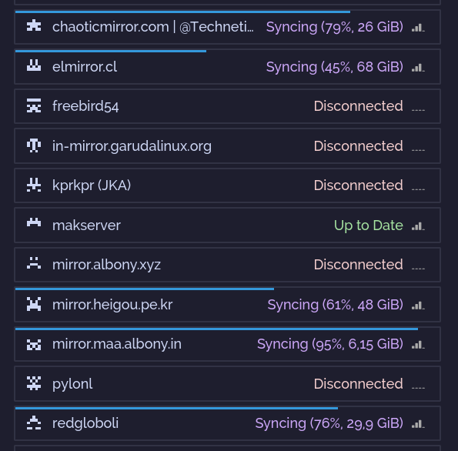The image size is (458, 451).
Task: Select the redgloboli device name
Action: click(85, 423)
